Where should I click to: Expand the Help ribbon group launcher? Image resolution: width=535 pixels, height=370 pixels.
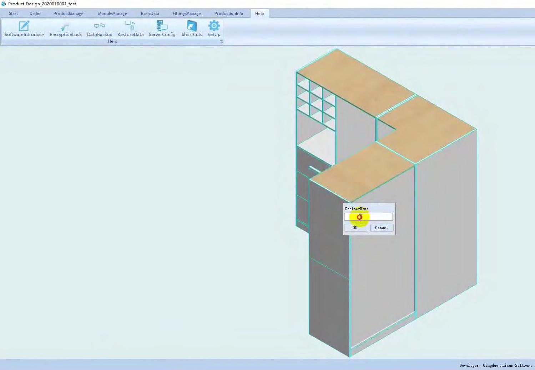click(x=221, y=42)
